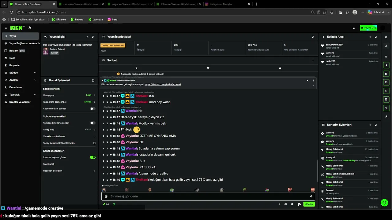Viewport: 392px width, 220px height.
Task: Open Yapay Zeka ile Sohbet Denetimi link
Action: click(x=69, y=143)
